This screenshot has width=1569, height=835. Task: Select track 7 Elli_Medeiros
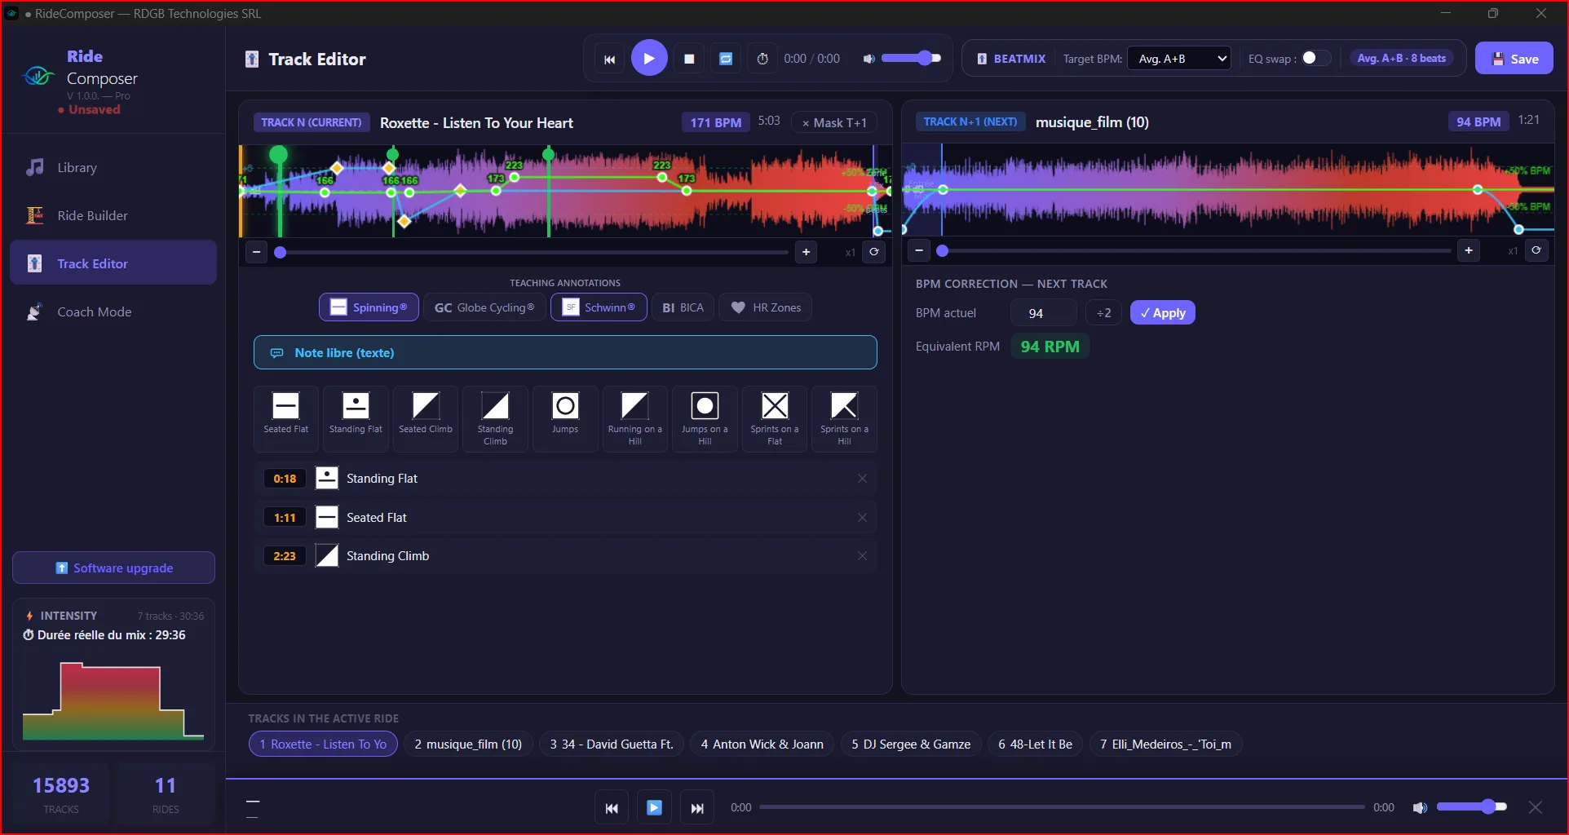[x=1165, y=744]
